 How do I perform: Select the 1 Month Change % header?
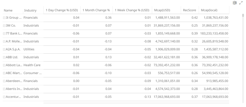pyautogui.click(x=96, y=10)
